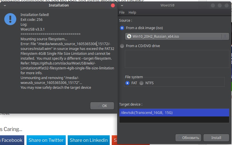This screenshot has height=145, width=232.
Task: Open the File menu in WoeUSB
Action: point(122,12)
